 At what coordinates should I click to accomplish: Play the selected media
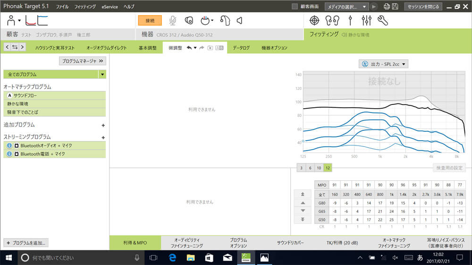click(x=374, y=6)
